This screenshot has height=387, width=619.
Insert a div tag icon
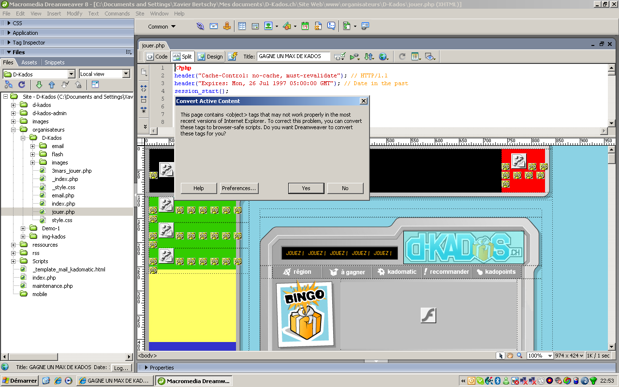pyautogui.click(x=255, y=26)
